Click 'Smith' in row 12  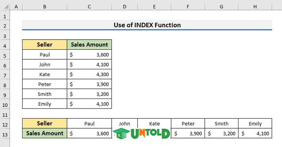tap(222, 123)
